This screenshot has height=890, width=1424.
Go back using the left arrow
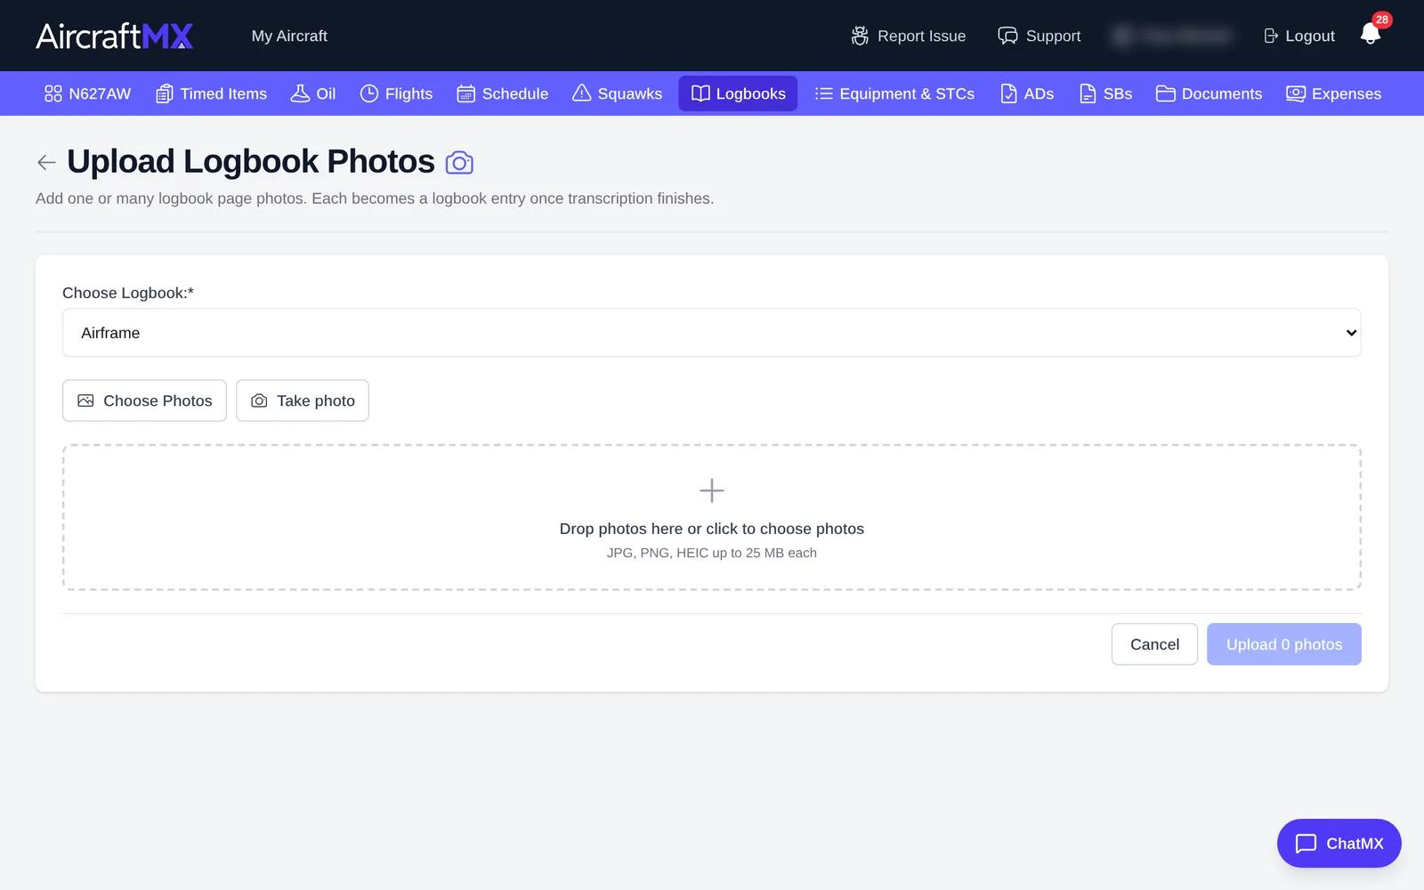pyautogui.click(x=46, y=162)
